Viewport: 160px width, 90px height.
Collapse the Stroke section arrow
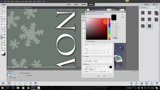[x=83, y=64]
